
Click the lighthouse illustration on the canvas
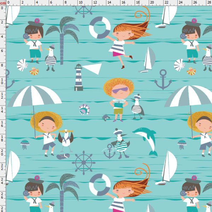tap(78, 77)
